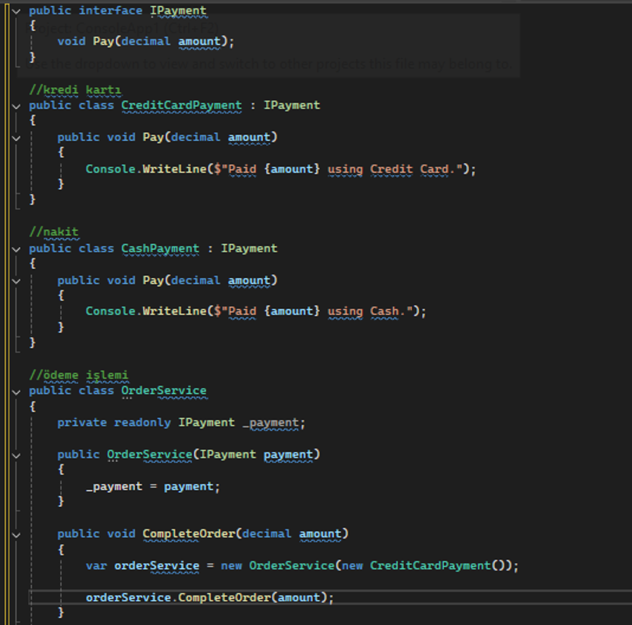Viewport: 632px width, 625px height.
Task: Click the CreditCardPayment class name
Action: (x=181, y=105)
